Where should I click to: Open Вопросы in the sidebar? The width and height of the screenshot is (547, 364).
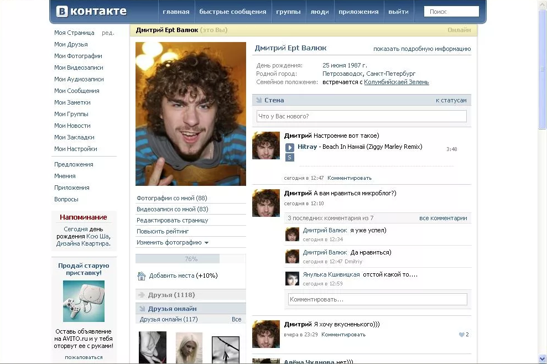[x=66, y=199]
